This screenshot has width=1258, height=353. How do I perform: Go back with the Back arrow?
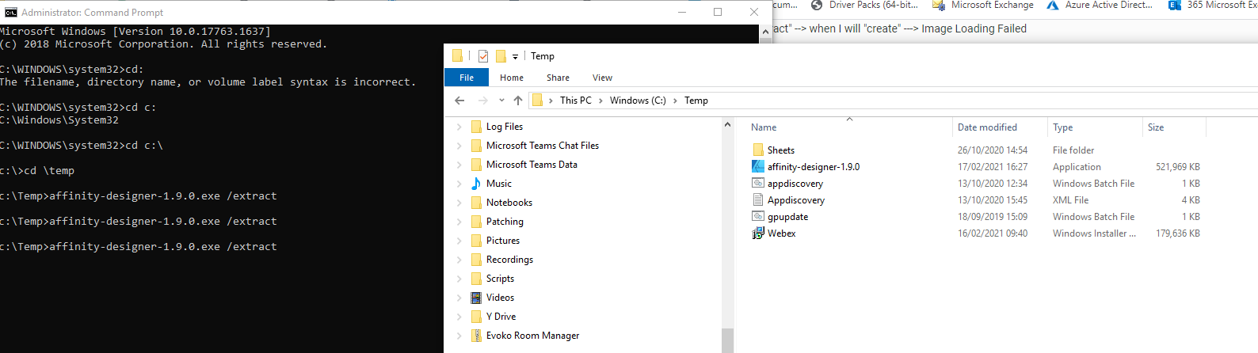pyautogui.click(x=459, y=101)
